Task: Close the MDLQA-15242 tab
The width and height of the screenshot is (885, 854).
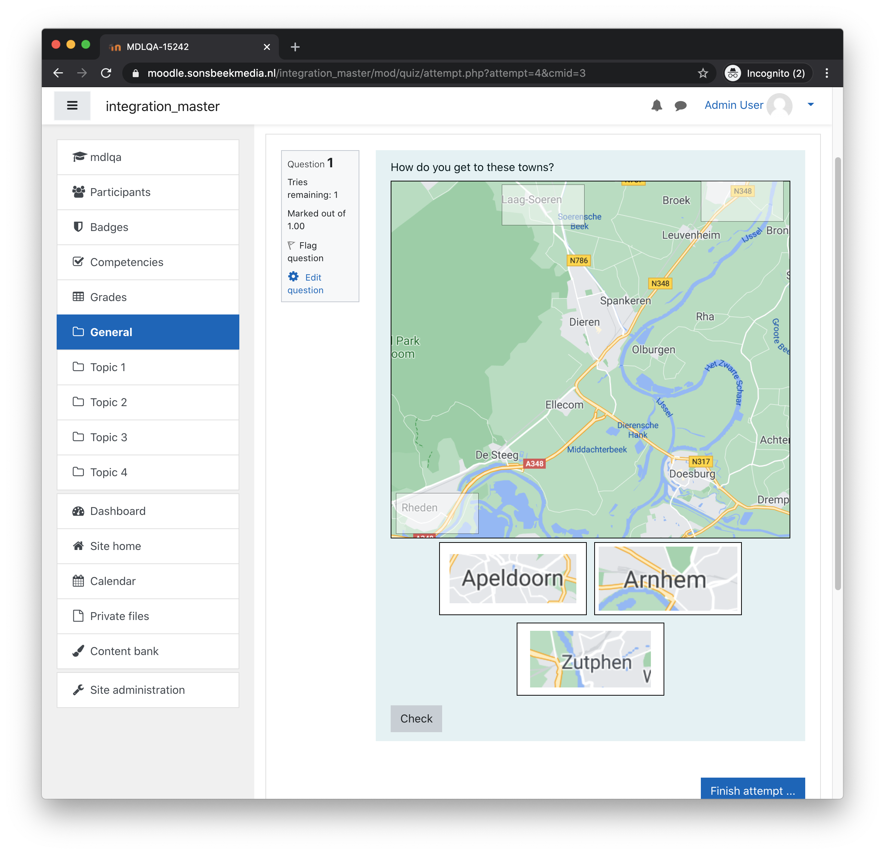Action: [x=267, y=47]
